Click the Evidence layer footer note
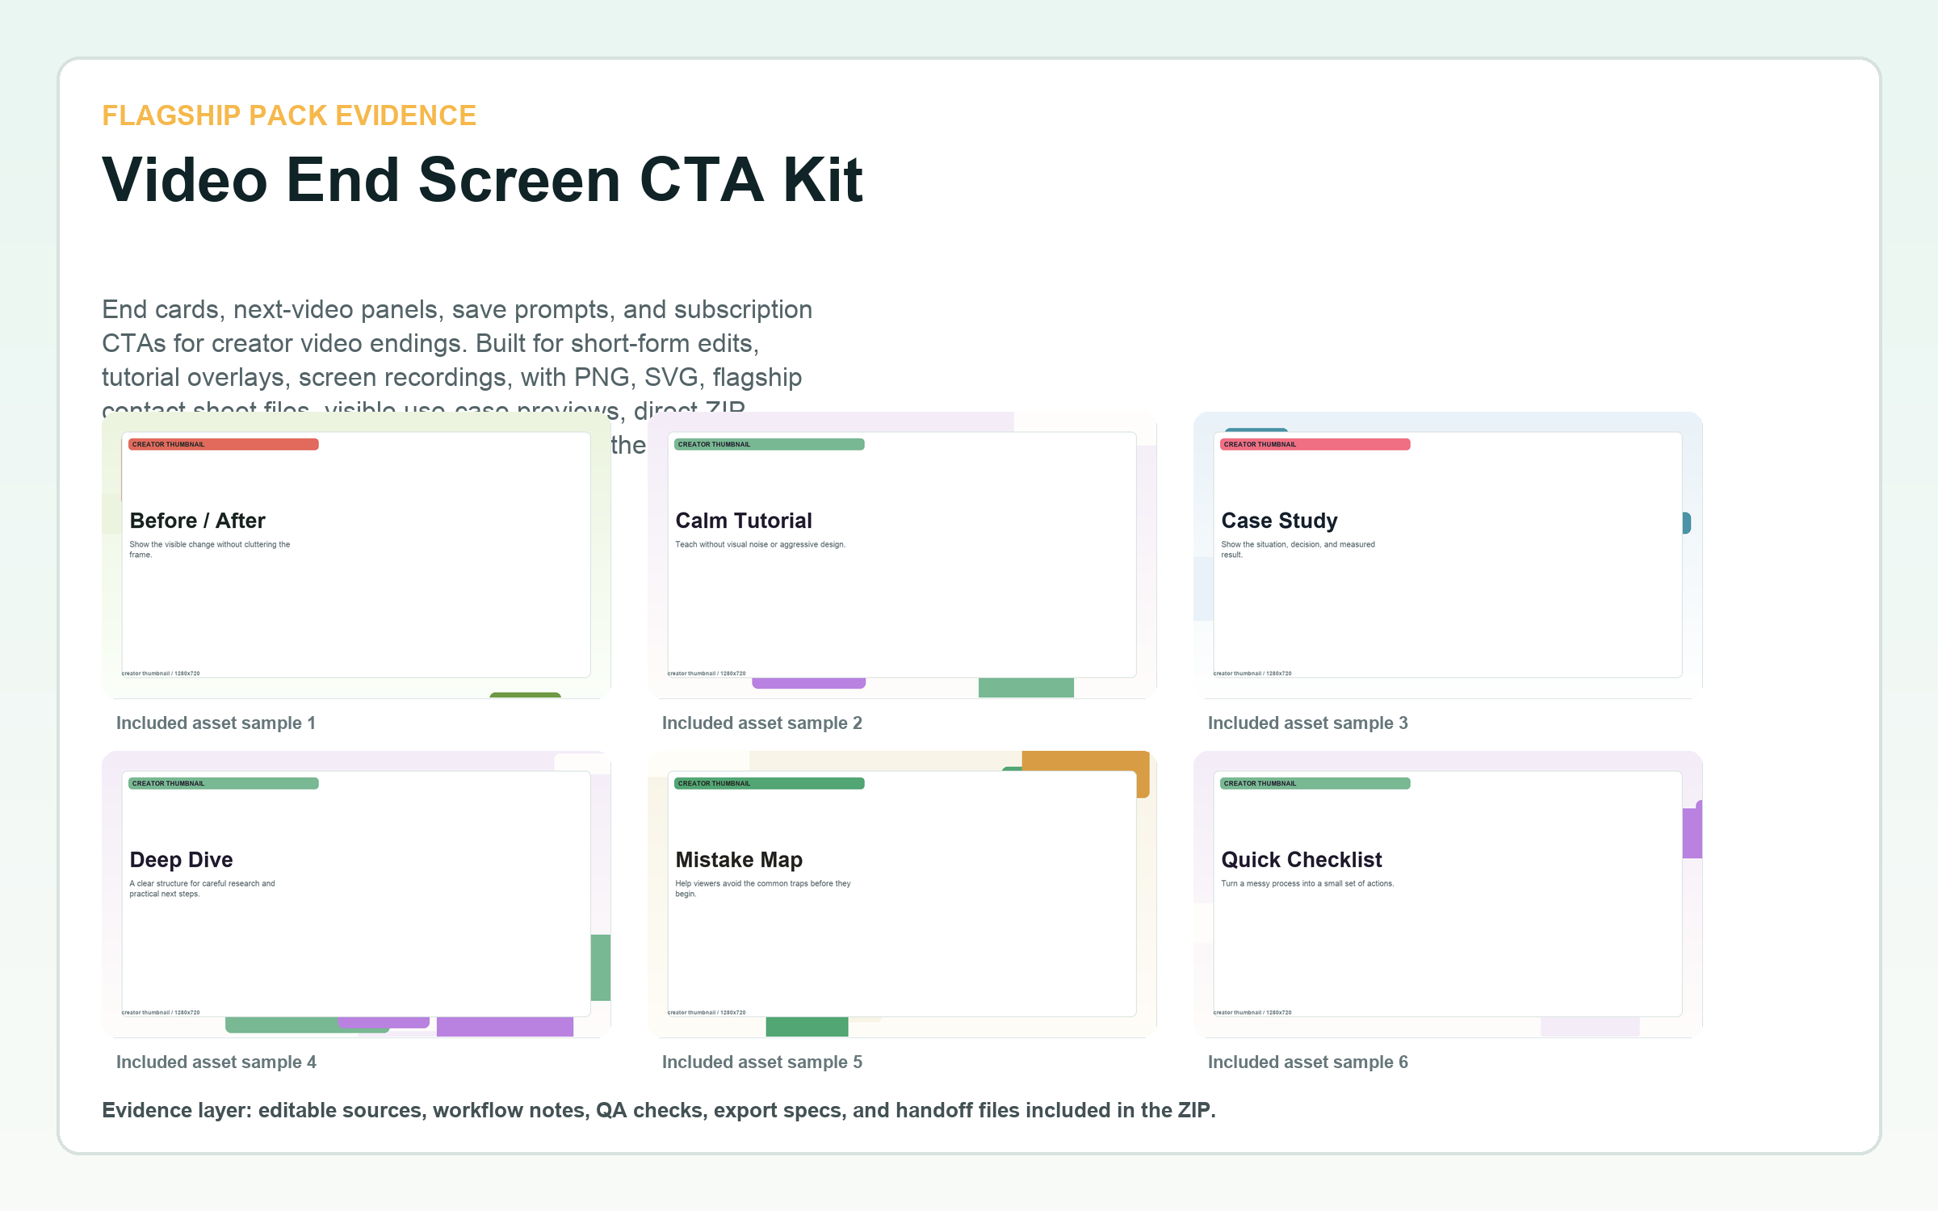 pos(659,1111)
